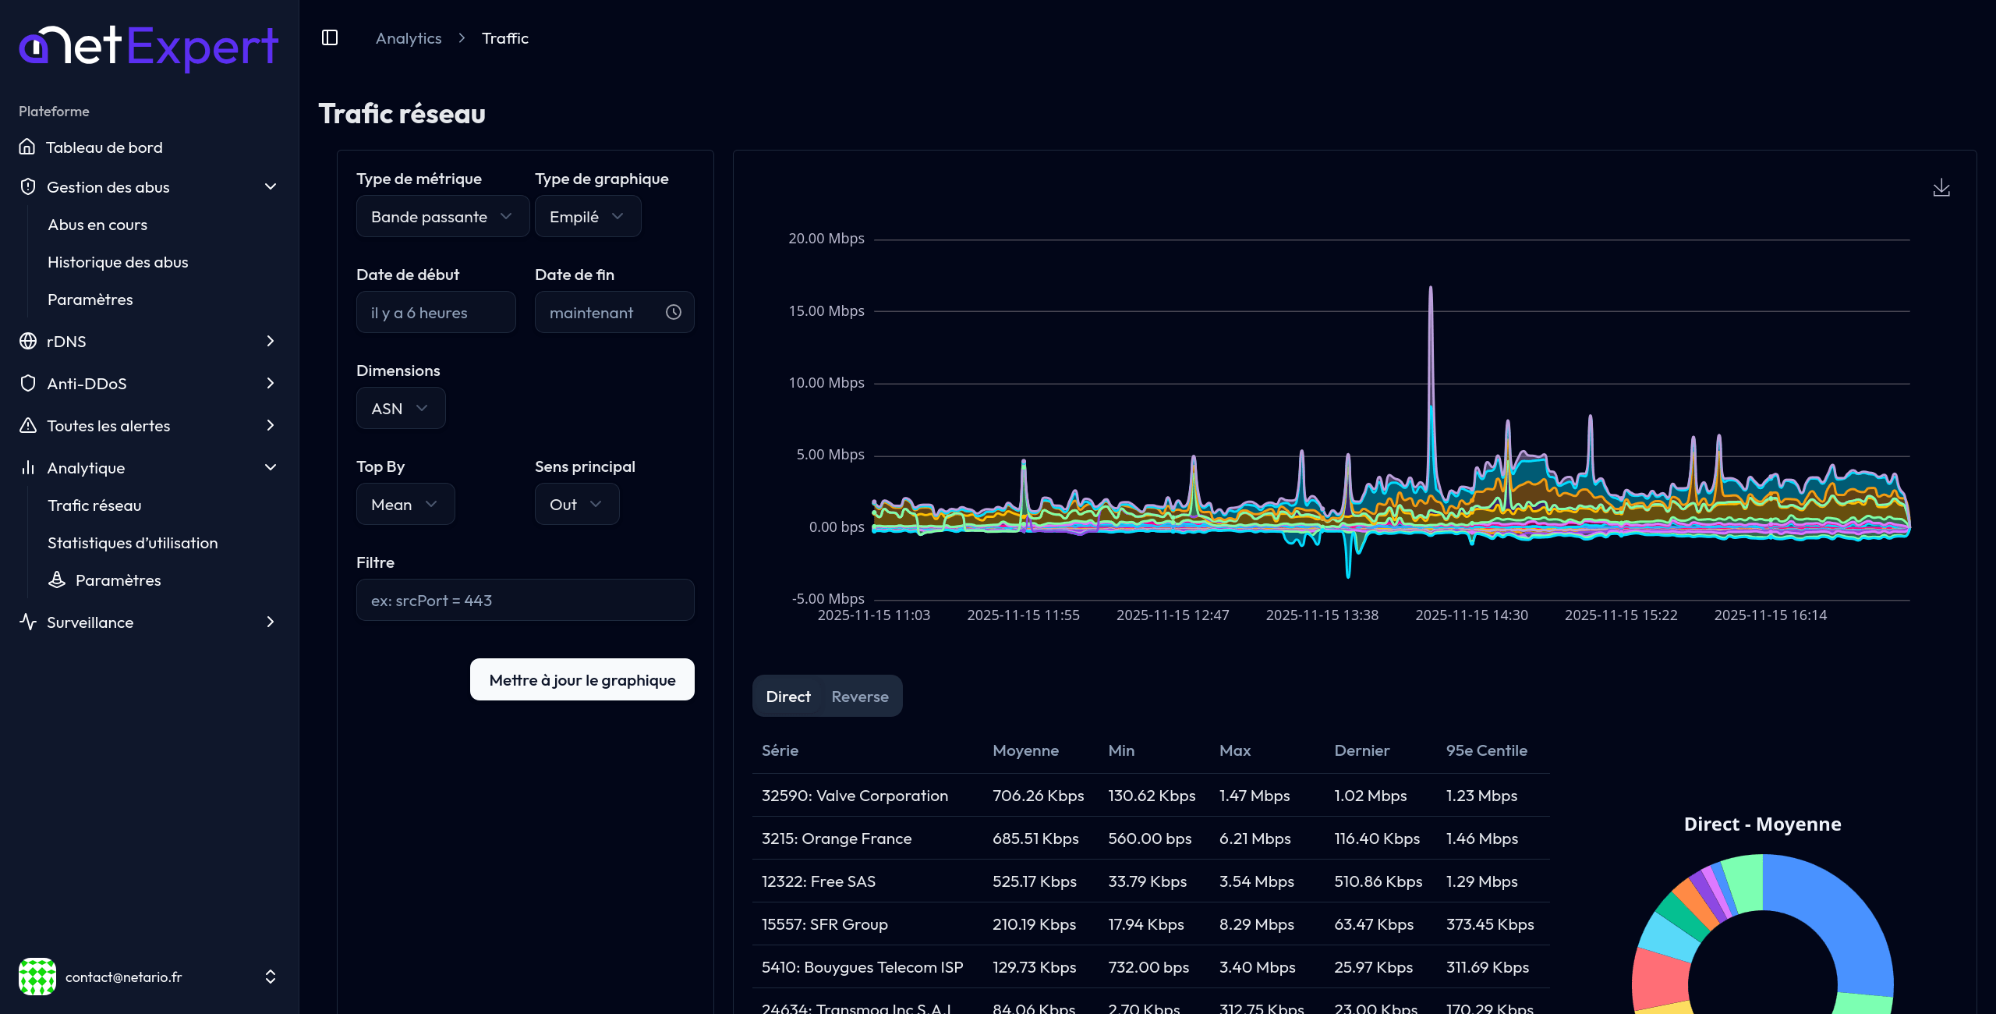Screen dimensions: 1996x1014
Task: Select the Direct view toggle
Action: tap(787, 697)
